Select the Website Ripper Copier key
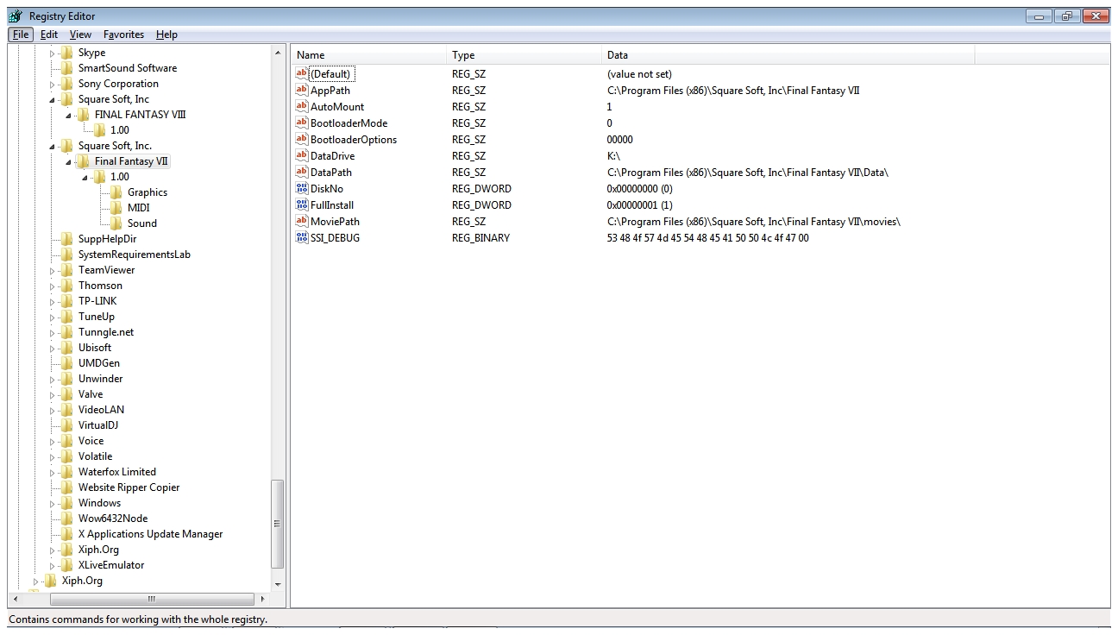 click(x=129, y=487)
